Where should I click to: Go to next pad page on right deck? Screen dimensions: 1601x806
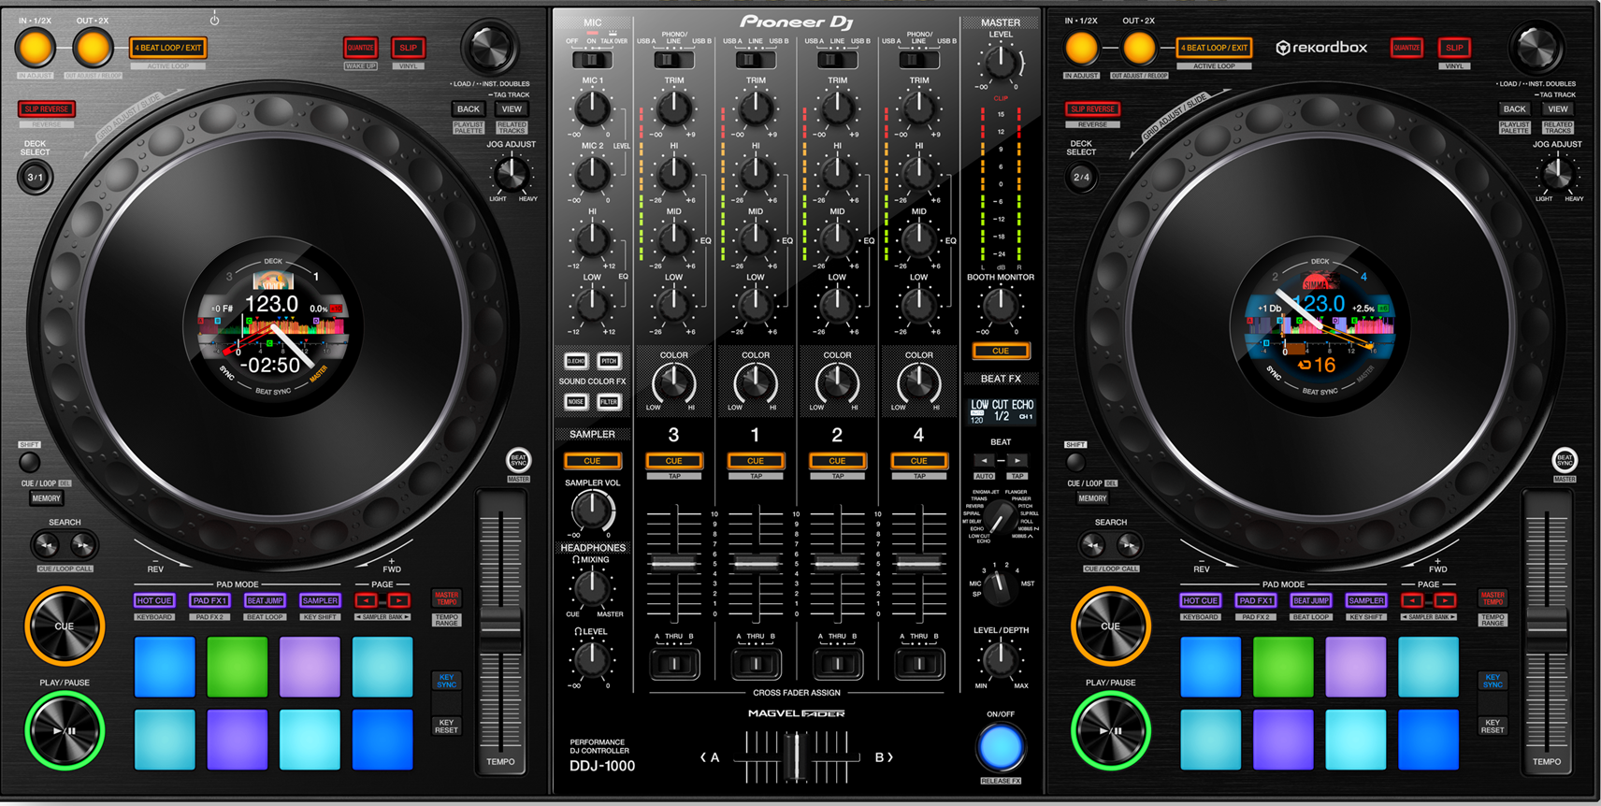pos(1445,600)
